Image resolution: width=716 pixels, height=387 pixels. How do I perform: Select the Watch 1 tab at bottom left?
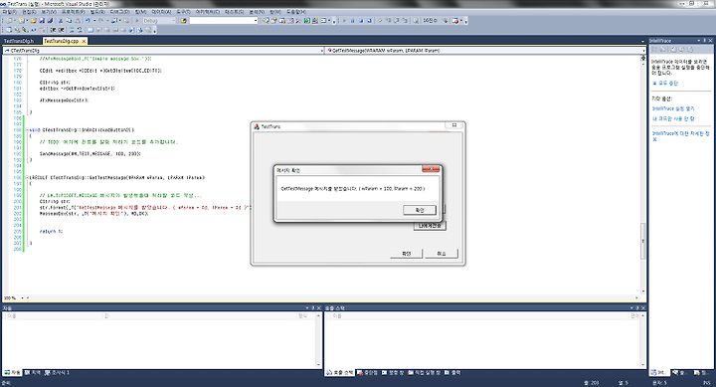(57, 373)
